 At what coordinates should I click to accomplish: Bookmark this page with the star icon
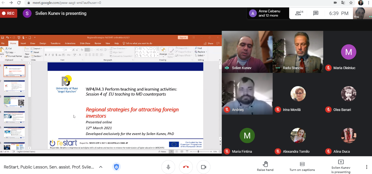point(351,3)
